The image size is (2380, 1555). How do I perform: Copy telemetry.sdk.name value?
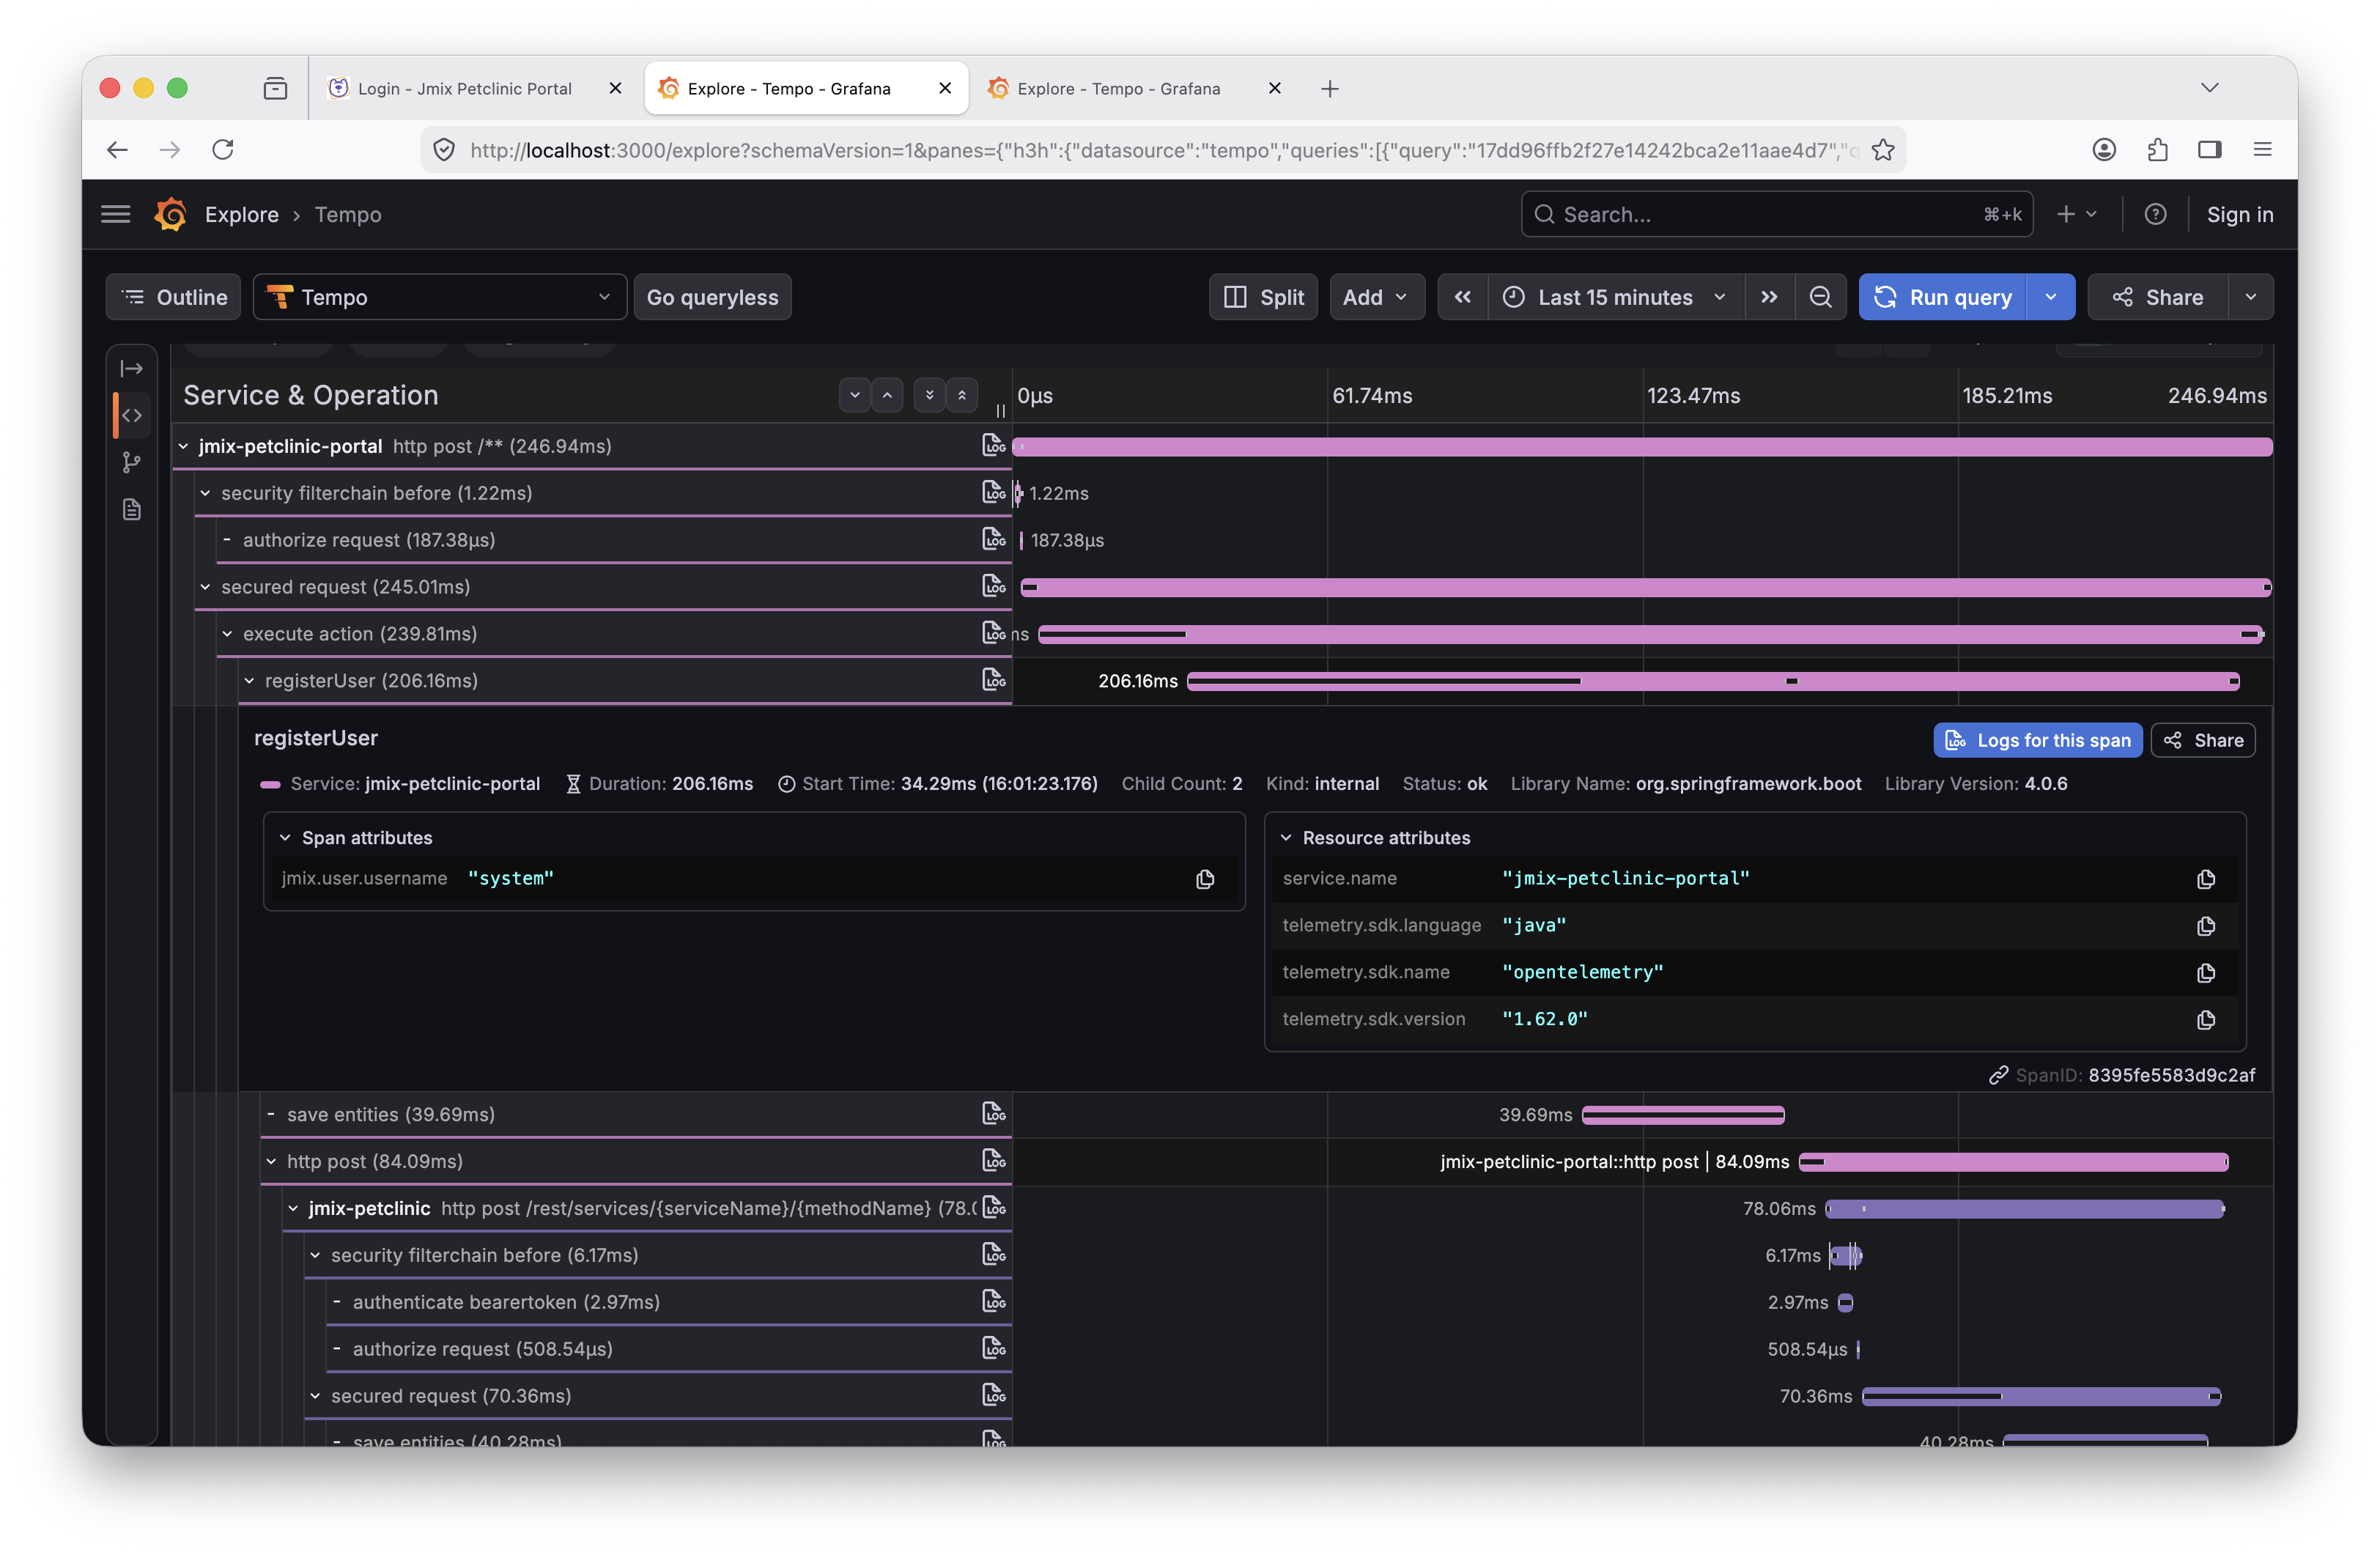click(x=2206, y=973)
